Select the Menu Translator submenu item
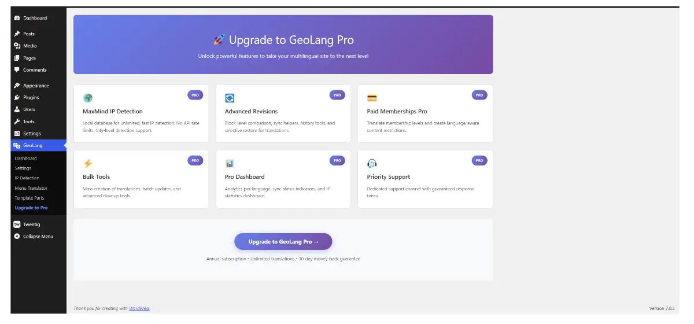 click(31, 188)
